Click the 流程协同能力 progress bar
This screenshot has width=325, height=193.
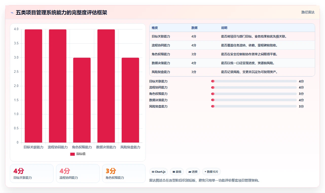(x=254, y=87)
